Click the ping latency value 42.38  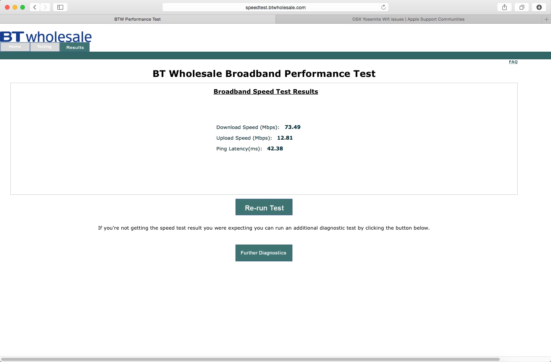click(275, 148)
